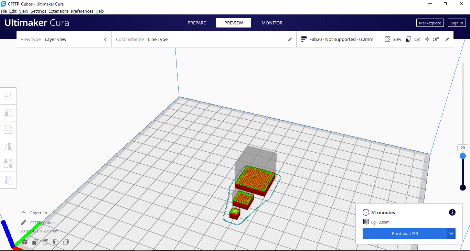Select the Rotate tool in the left toolbar

pos(8,130)
